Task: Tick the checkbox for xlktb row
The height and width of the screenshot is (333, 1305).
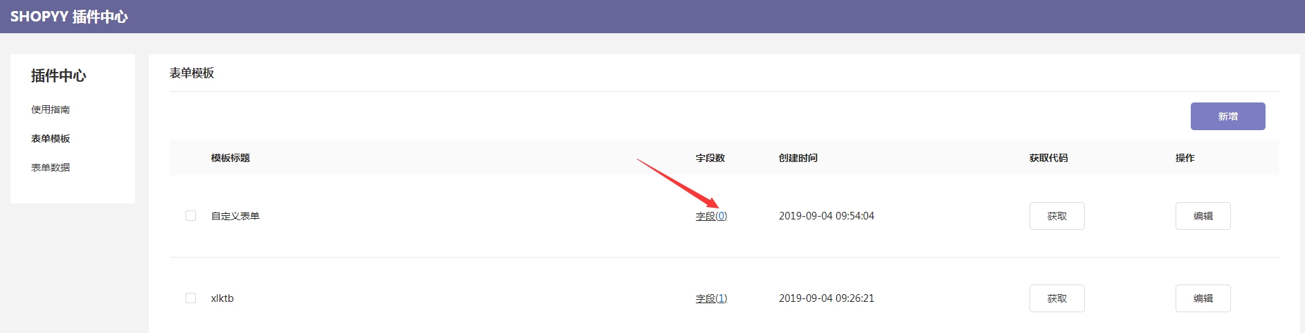Action: 191,298
